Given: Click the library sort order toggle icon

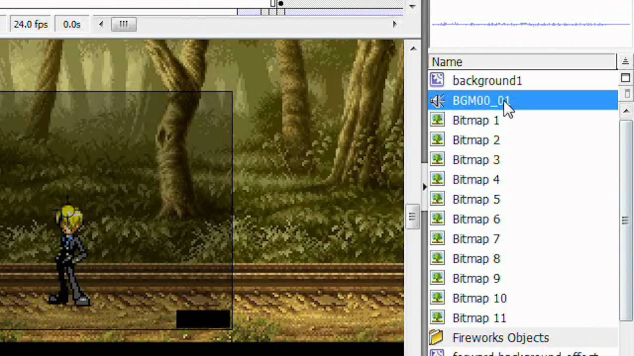Looking at the screenshot, I should (x=625, y=61).
